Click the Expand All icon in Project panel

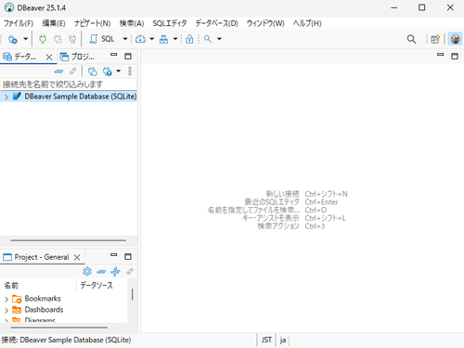pos(115,272)
